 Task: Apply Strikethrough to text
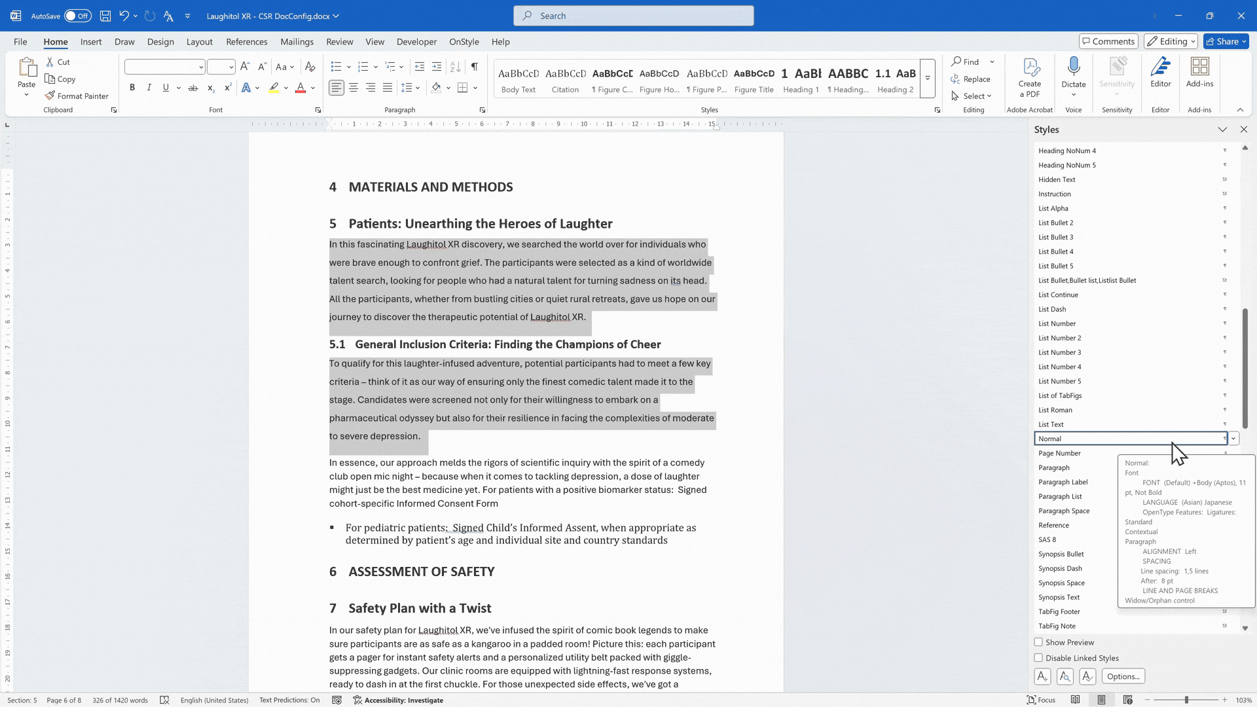tap(193, 88)
